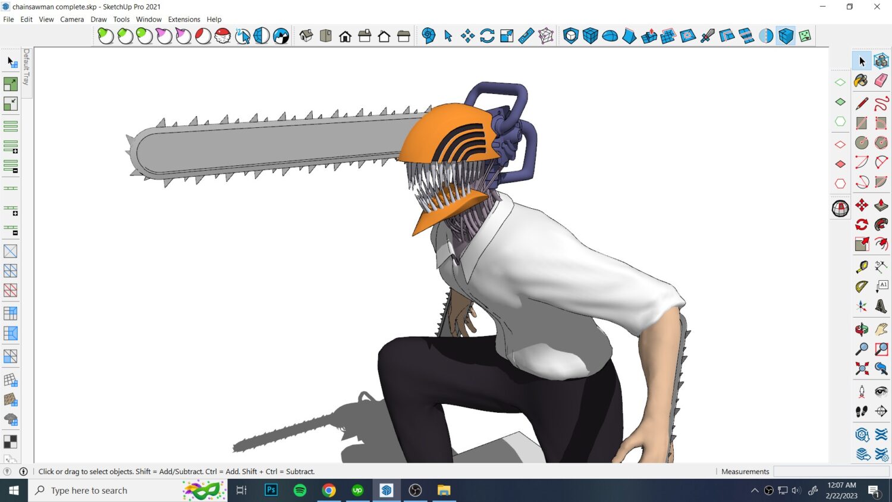Screen dimensions: 892x502
Task: Click the Measurements input box
Action: coord(831,472)
